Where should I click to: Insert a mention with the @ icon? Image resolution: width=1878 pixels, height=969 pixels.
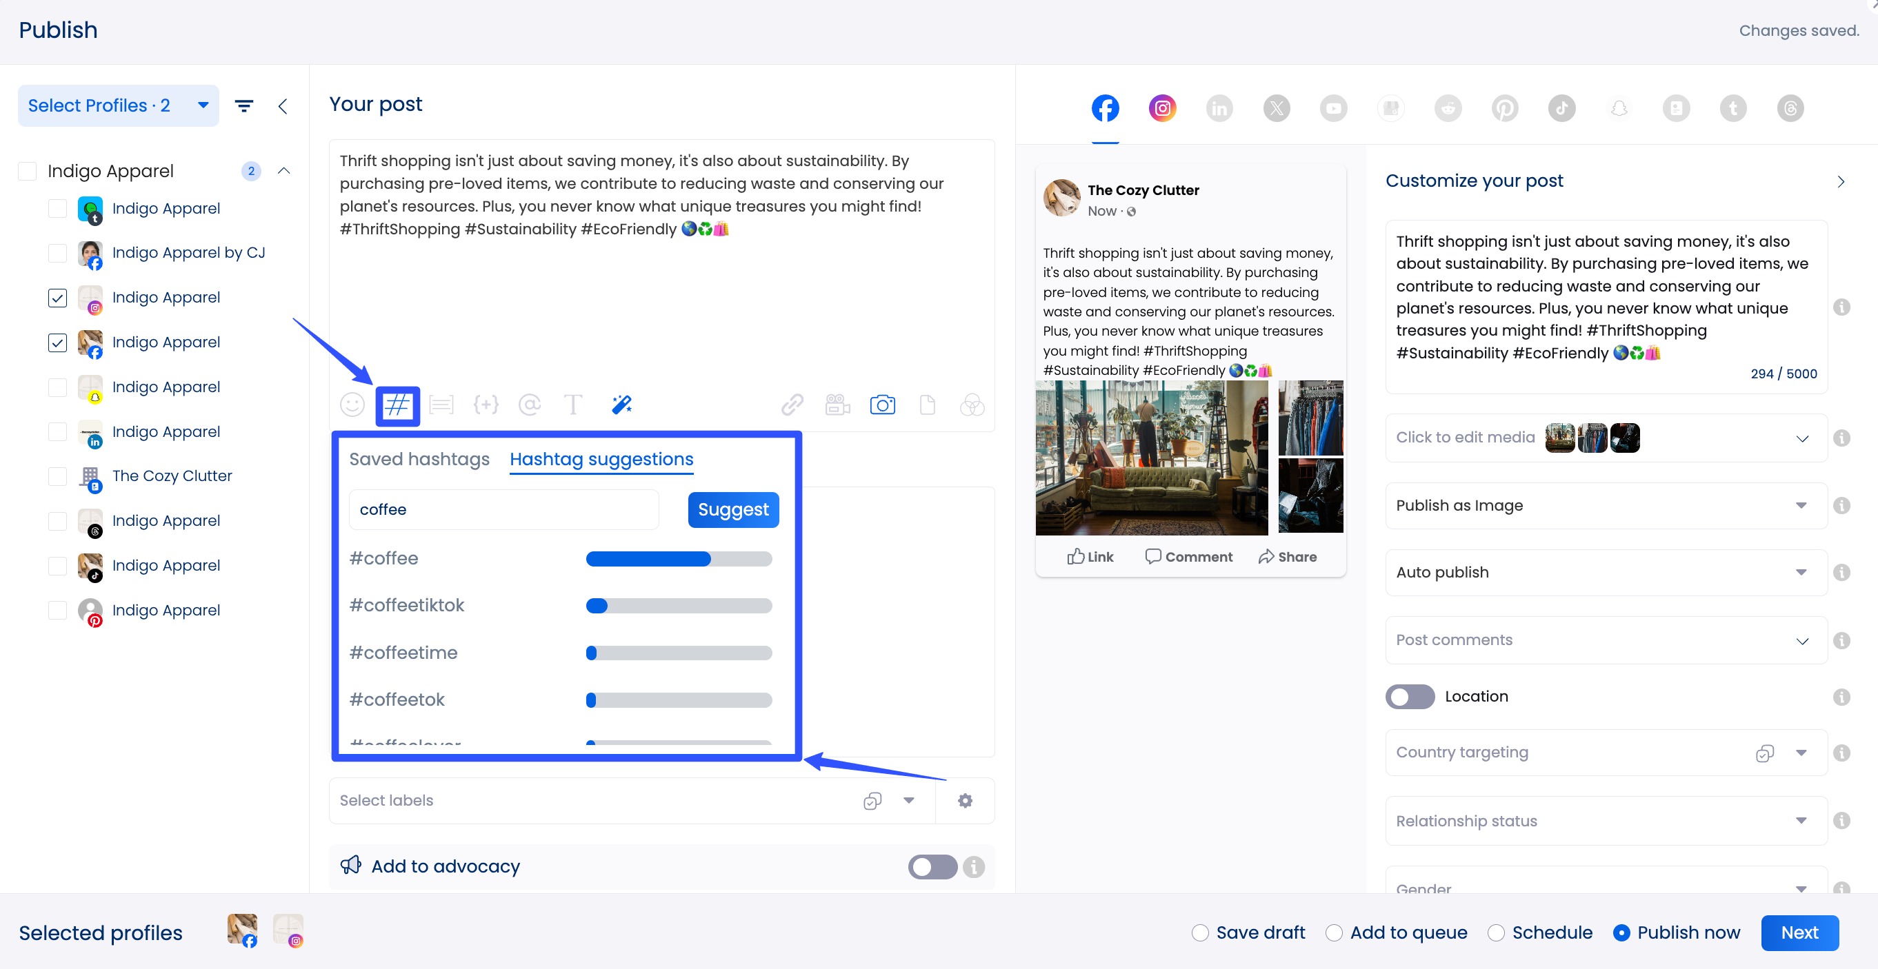click(530, 405)
